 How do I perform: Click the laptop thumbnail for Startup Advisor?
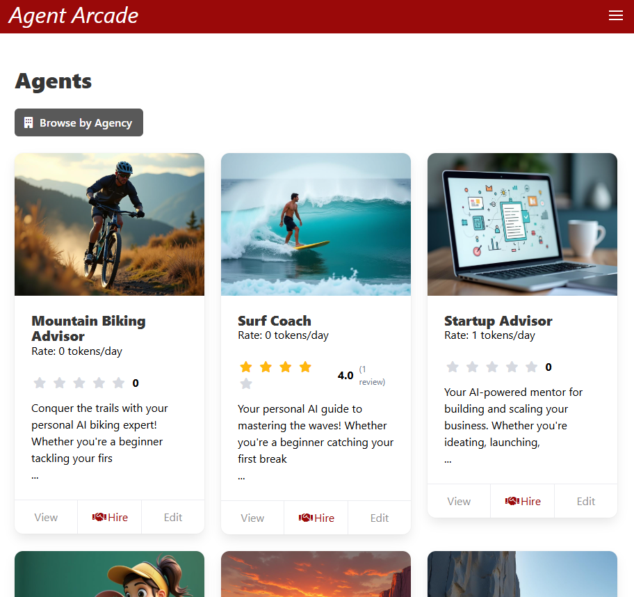click(522, 224)
